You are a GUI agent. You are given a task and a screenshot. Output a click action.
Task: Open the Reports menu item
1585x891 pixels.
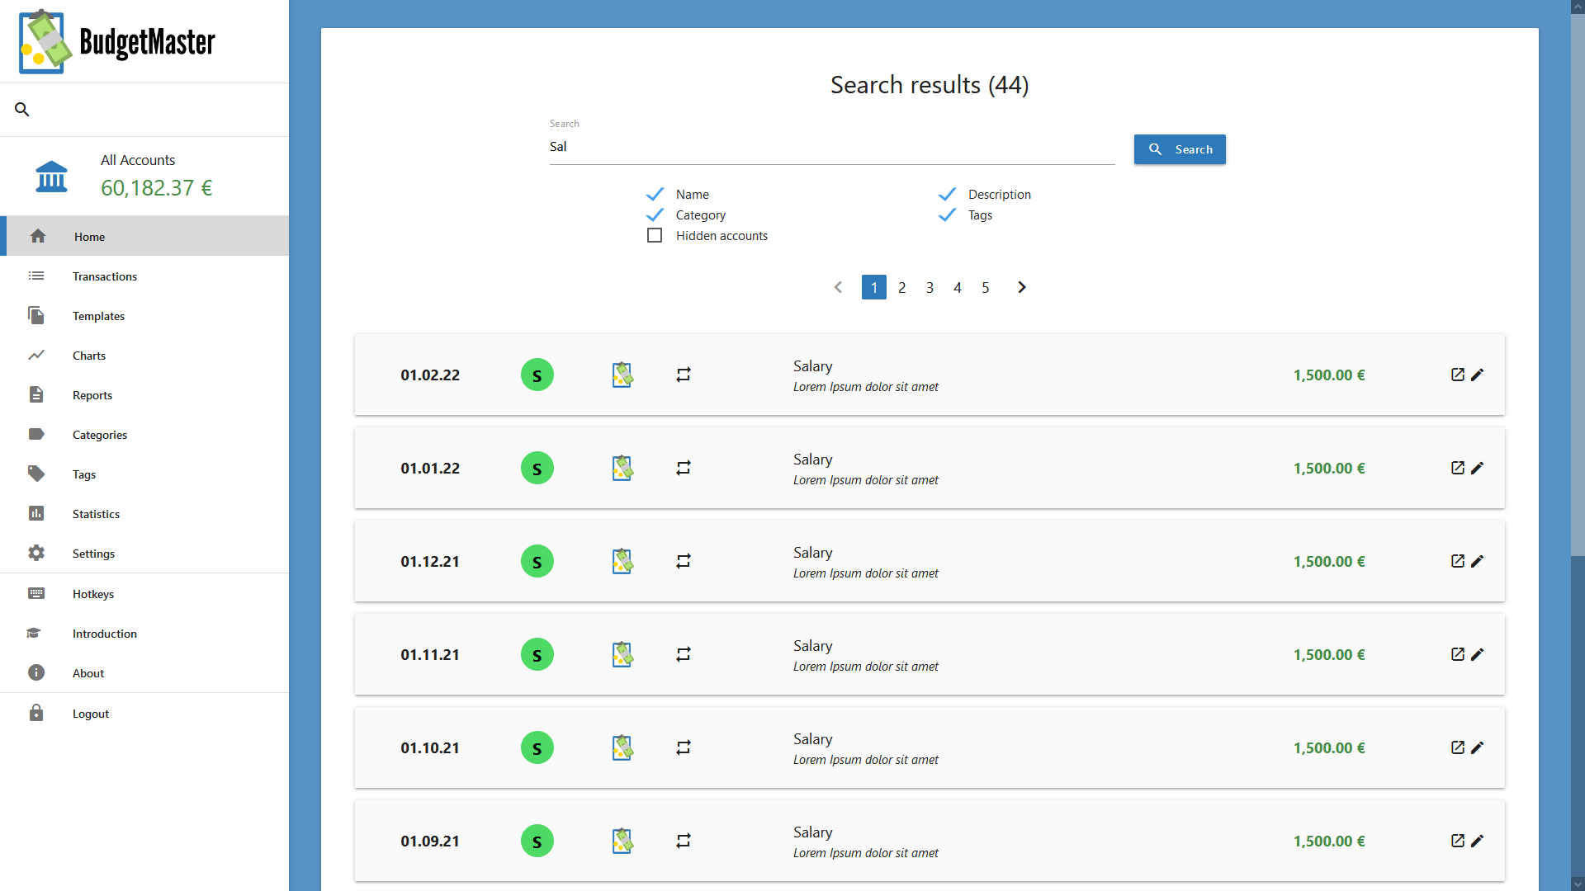pos(144,395)
